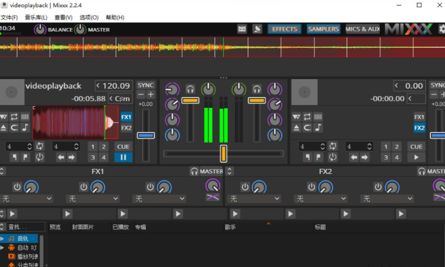The image size is (445, 267).
Task: Expand the 自动 DJ tree item arrow
Action: [x=2, y=247]
